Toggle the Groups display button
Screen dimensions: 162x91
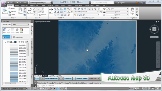6,37
